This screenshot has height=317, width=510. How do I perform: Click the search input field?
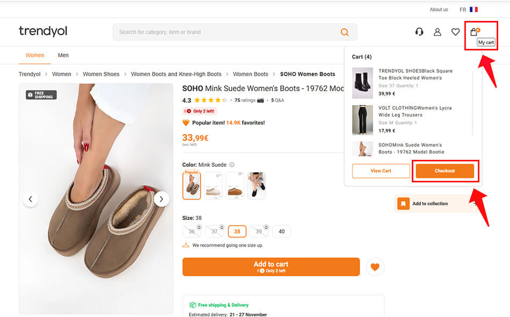pyautogui.click(x=225, y=32)
